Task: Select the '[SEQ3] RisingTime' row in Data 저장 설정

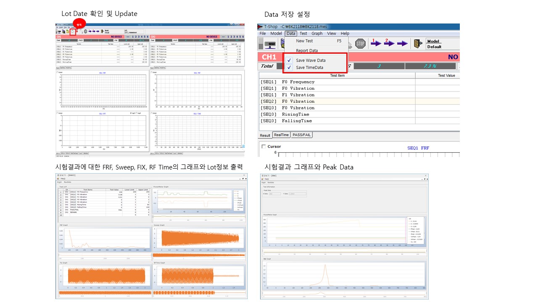Action: (x=359, y=114)
